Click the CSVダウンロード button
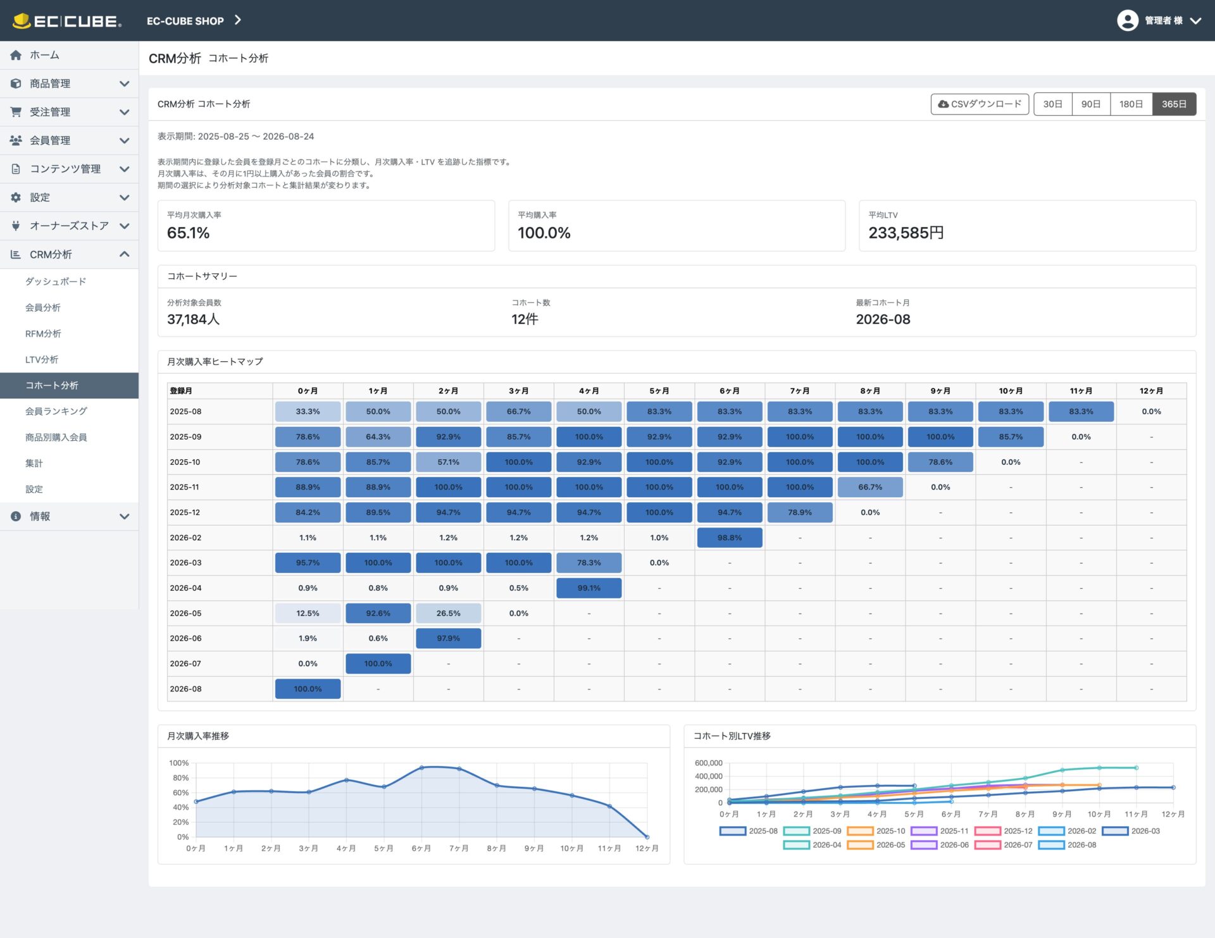Screen dimensions: 1215x938 980,104
